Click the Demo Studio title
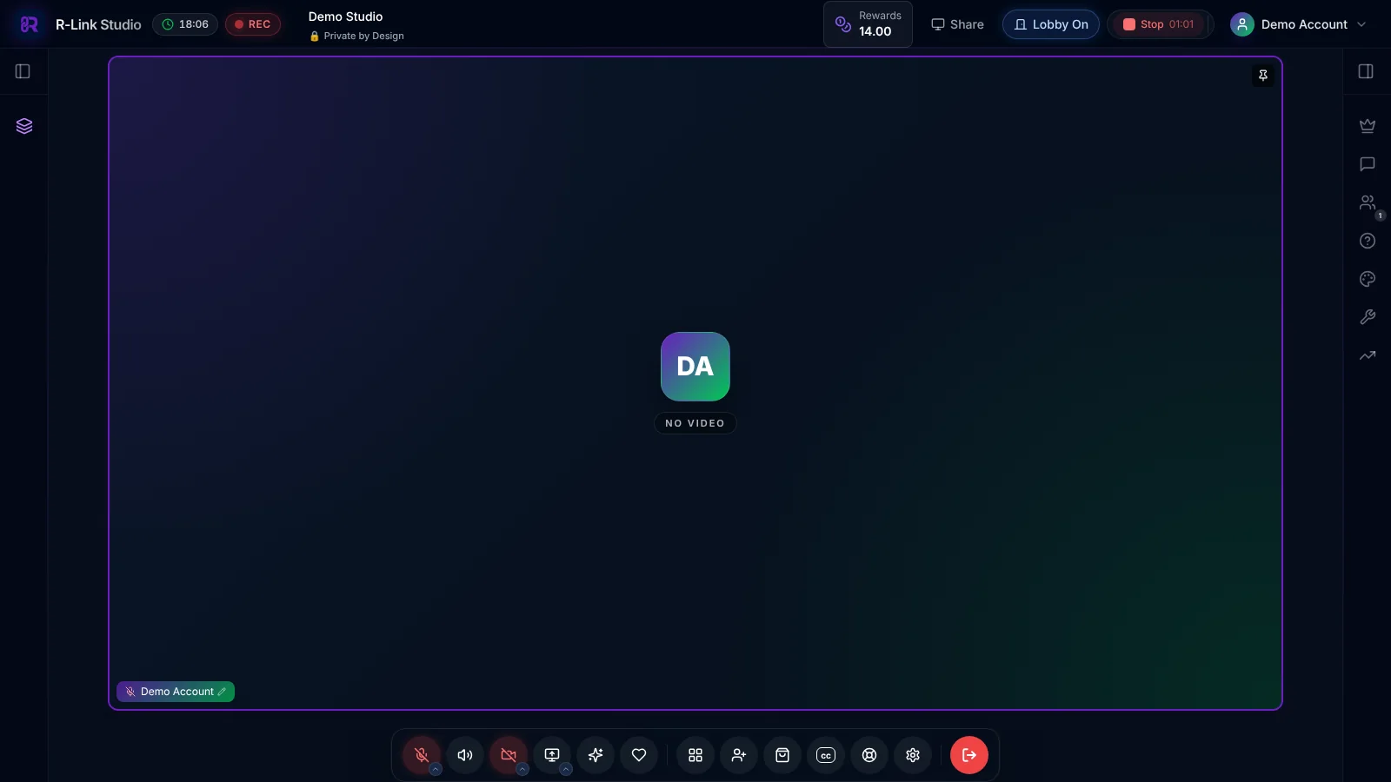 click(x=345, y=17)
